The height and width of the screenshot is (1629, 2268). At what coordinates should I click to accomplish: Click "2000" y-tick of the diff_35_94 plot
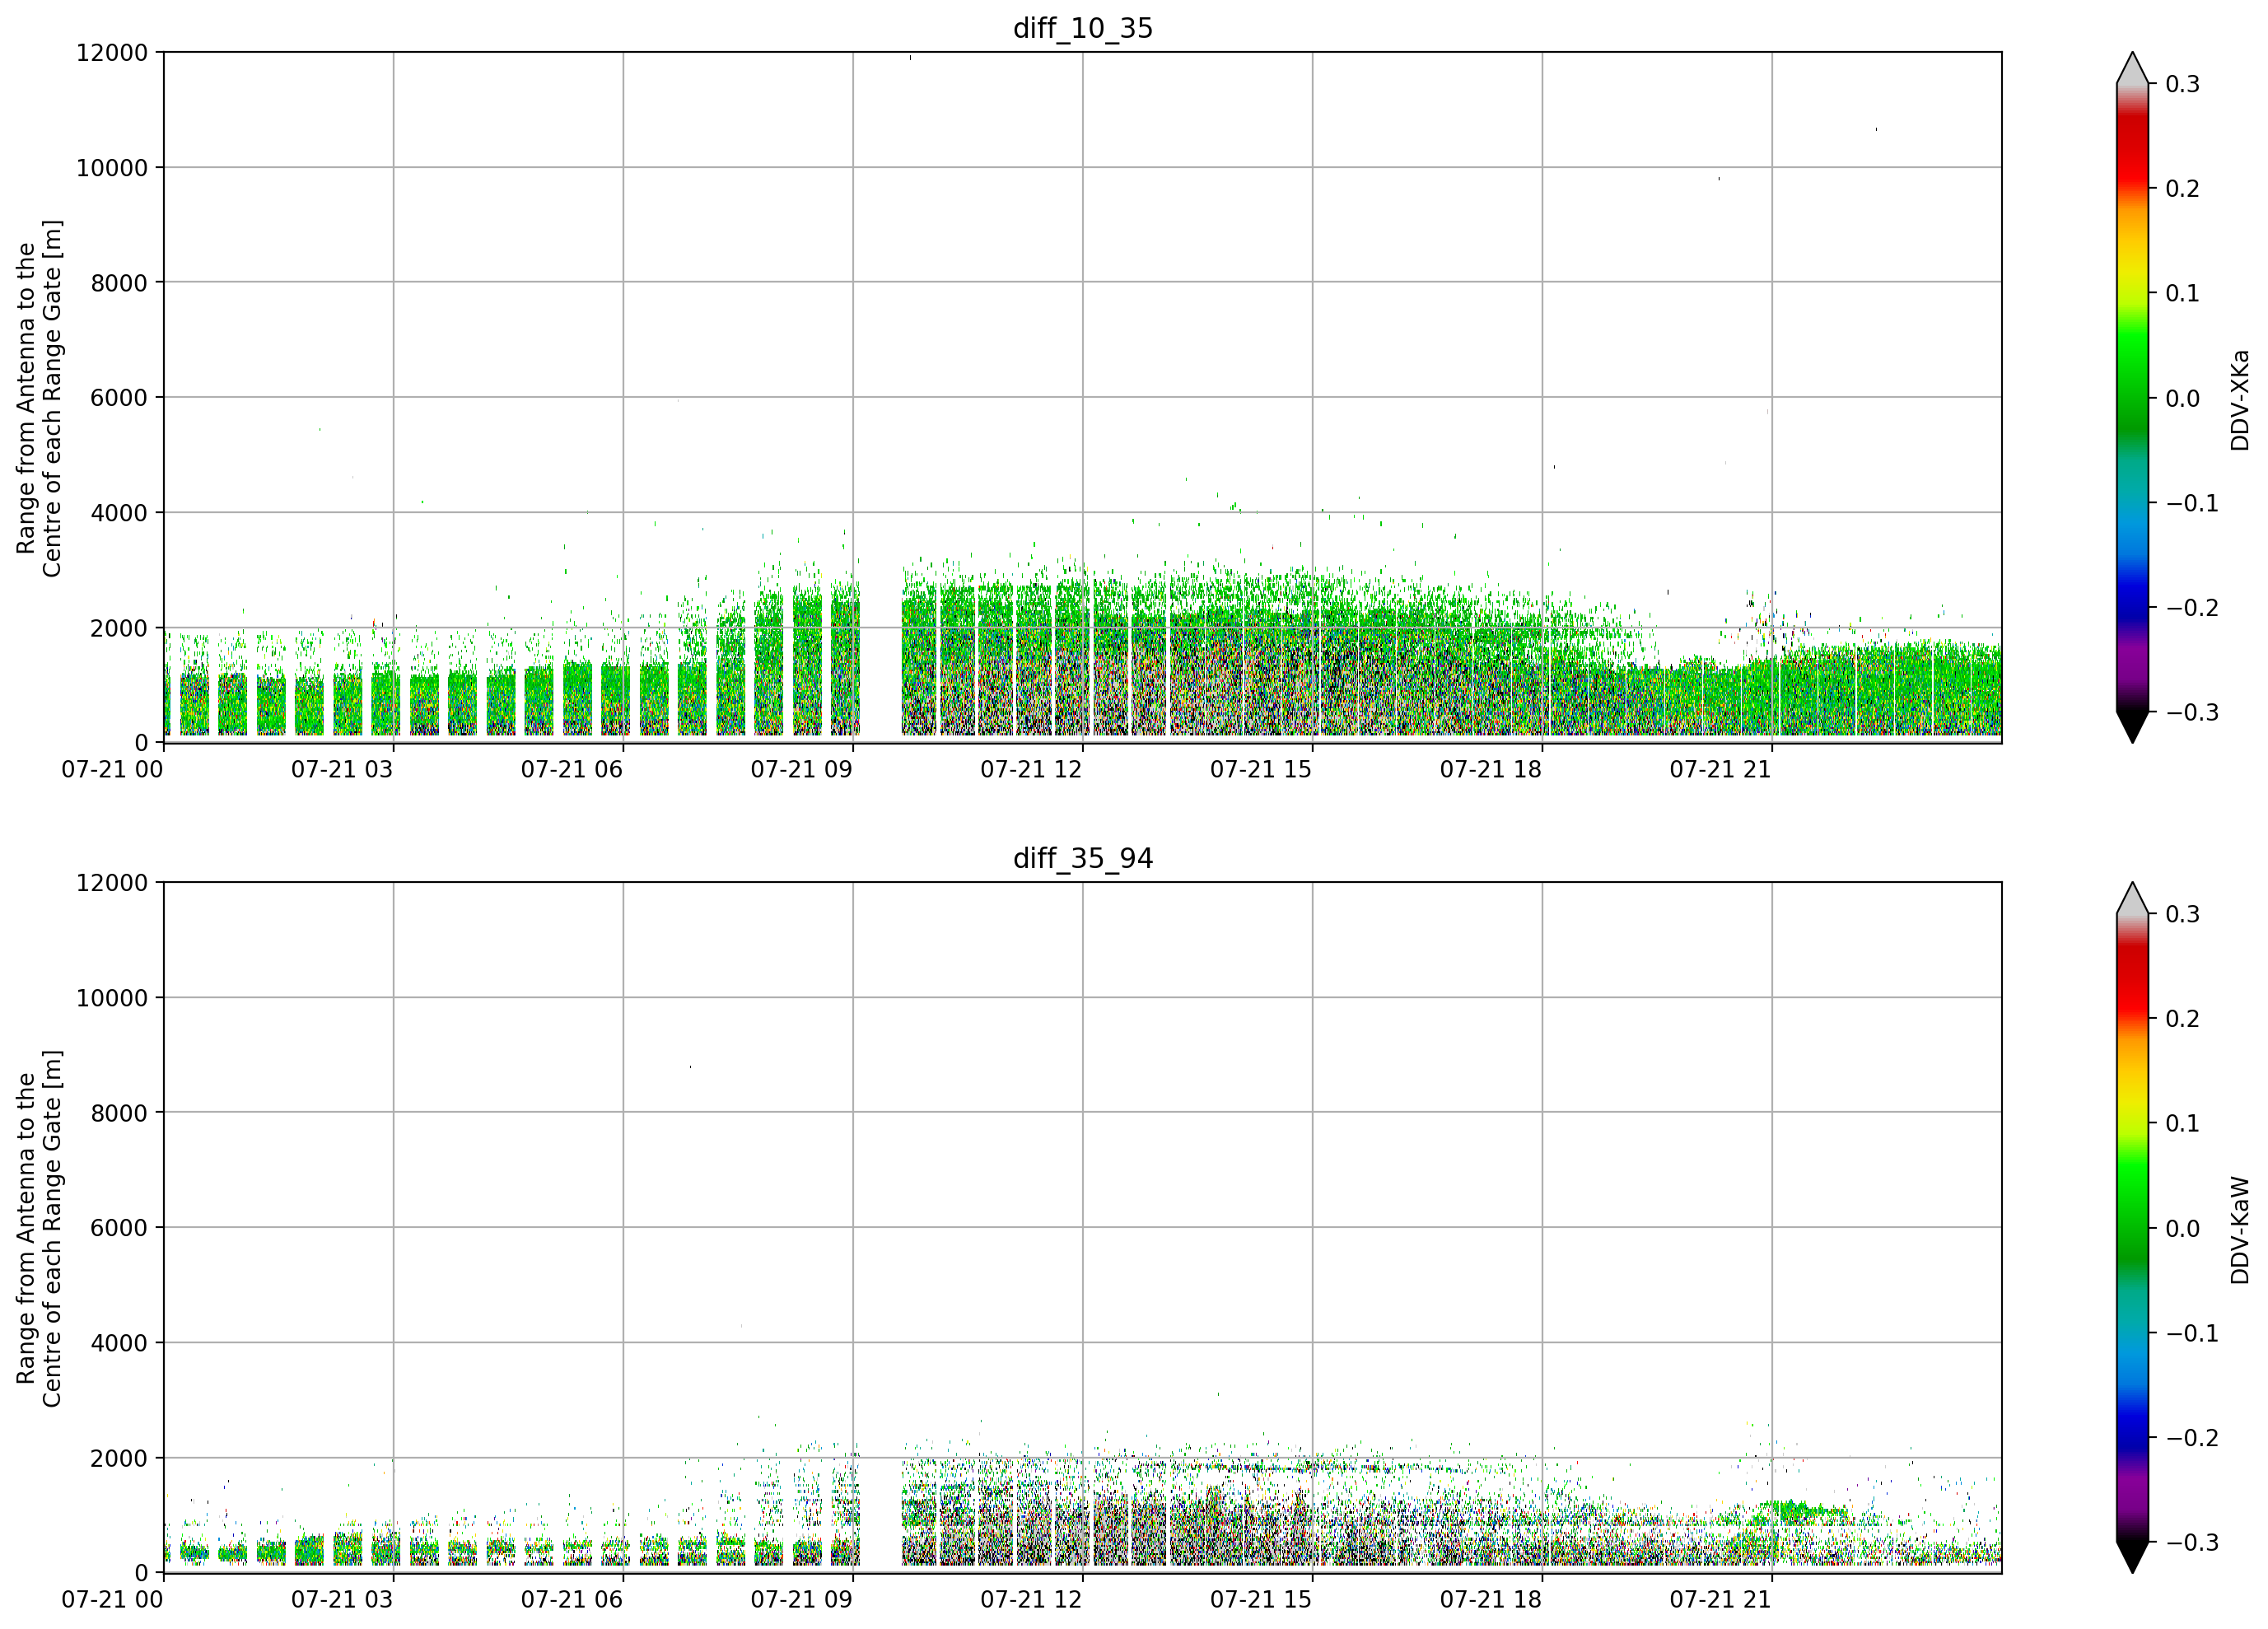[119, 1458]
